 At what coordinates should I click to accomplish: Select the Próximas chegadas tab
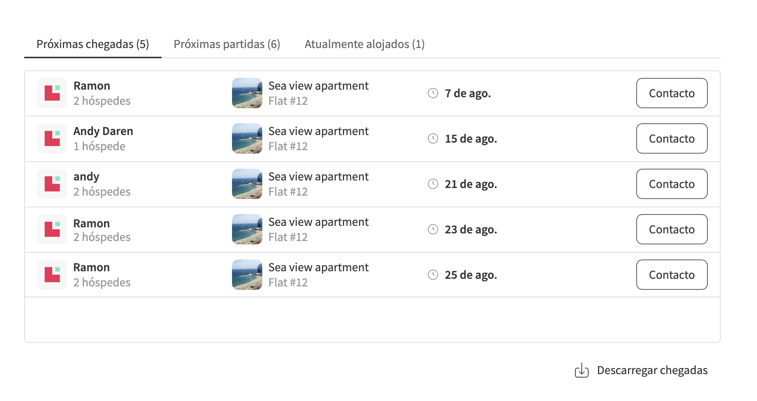click(92, 44)
